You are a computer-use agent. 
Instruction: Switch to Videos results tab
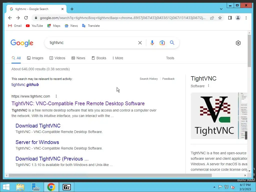[57, 58]
